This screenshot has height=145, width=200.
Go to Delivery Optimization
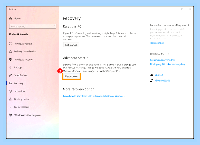(25, 51)
